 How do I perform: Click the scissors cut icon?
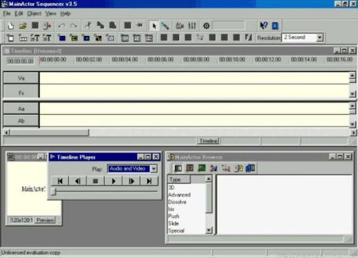point(88,25)
